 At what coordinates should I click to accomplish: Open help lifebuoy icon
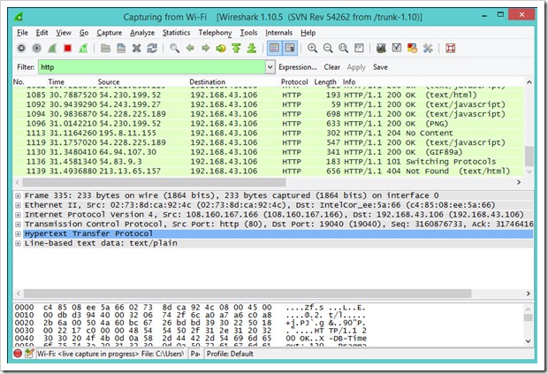[x=451, y=49]
